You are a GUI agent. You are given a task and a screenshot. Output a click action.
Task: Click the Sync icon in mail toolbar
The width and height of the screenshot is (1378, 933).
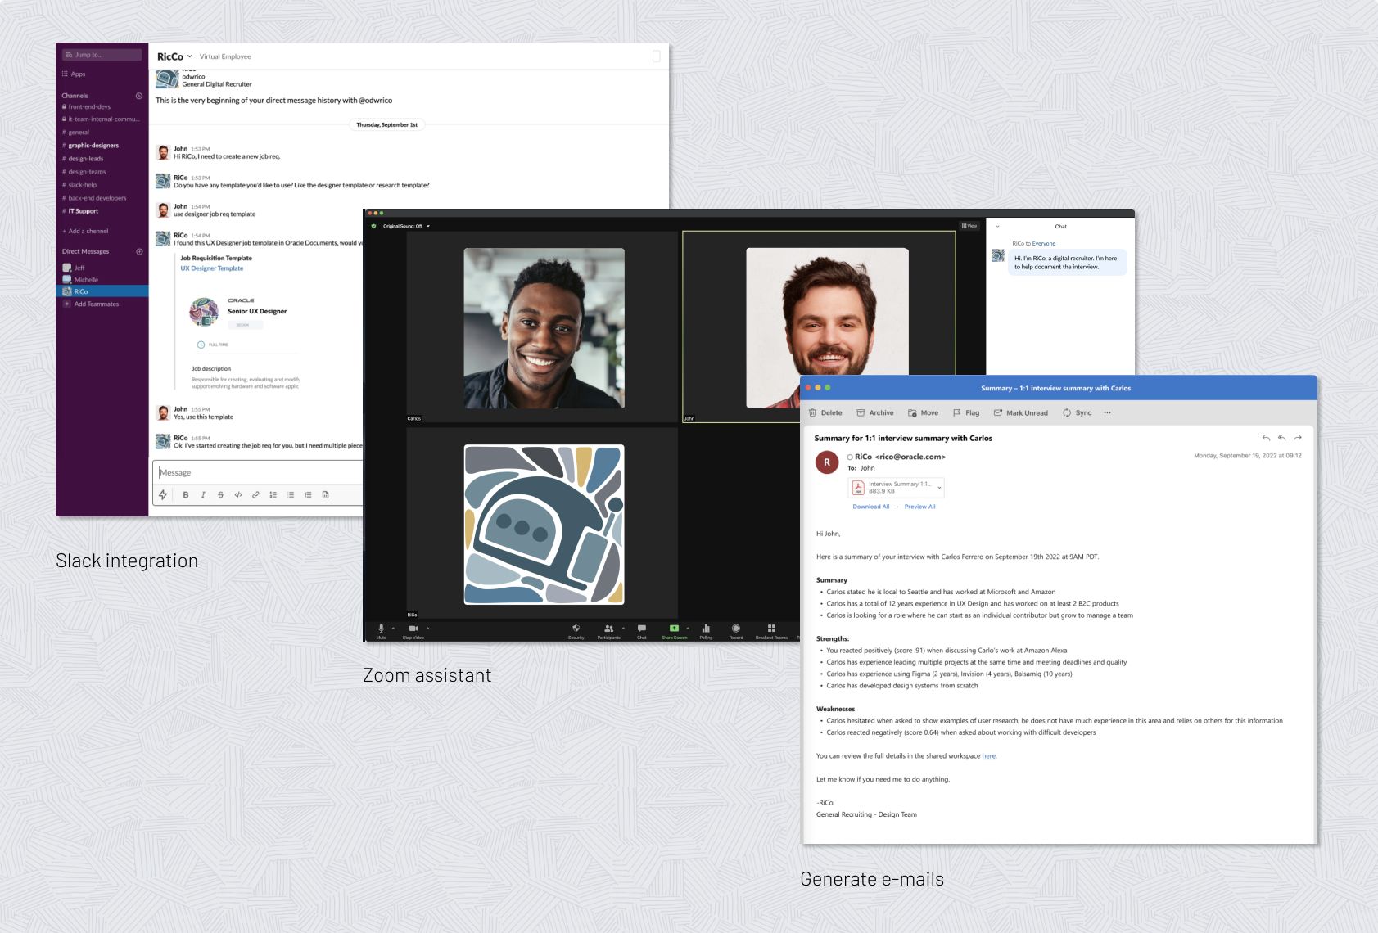[x=1067, y=413]
